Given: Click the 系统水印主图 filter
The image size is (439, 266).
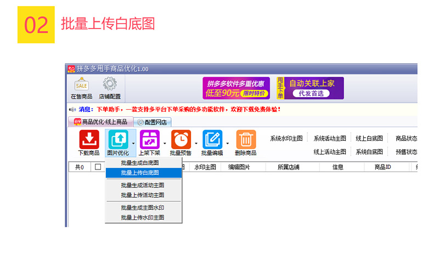Looking at the screenshot, I should (x=286, y=138).
